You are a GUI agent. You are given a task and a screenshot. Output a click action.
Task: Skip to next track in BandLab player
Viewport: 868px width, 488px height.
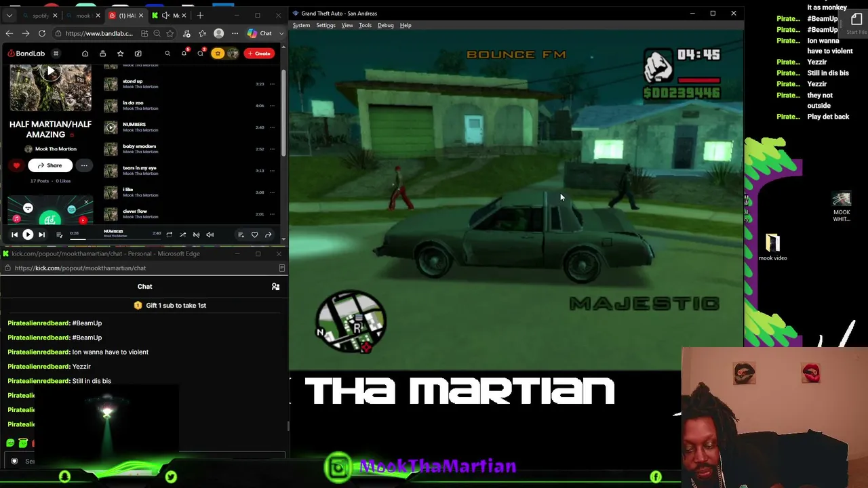tap(41, 235)
